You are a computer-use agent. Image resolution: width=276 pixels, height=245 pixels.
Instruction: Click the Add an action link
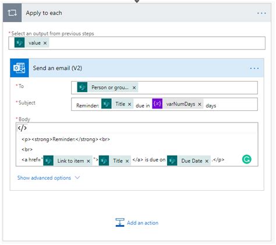pos(143,223)
